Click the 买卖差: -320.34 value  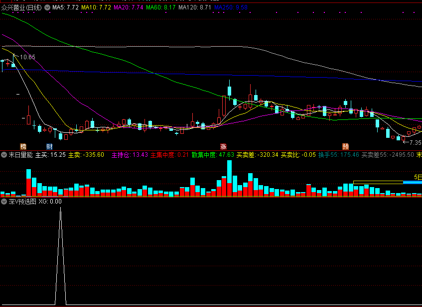pyautogui.click(x=257, y=155)
